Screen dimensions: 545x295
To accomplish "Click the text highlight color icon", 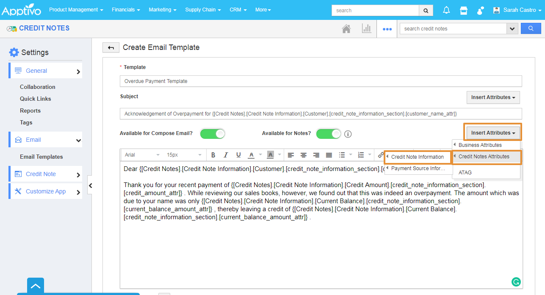I will [x=270, y=155].
